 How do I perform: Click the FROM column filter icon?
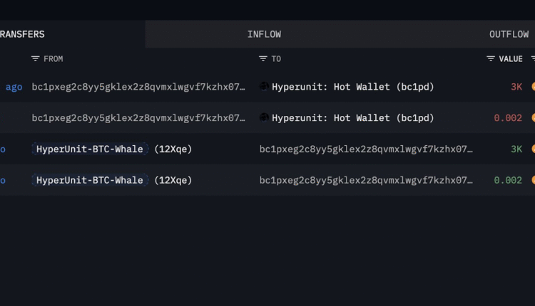pos(36,59)
